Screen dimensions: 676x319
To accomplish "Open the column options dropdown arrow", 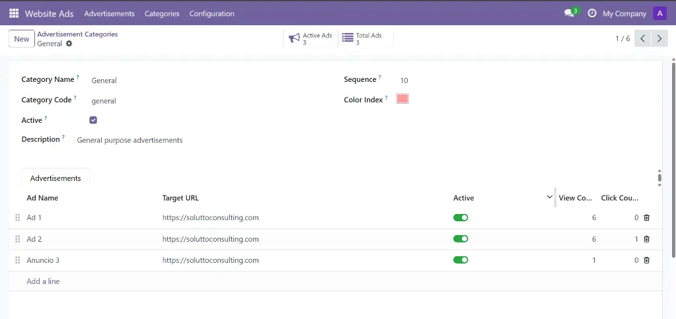I will 550,197.
